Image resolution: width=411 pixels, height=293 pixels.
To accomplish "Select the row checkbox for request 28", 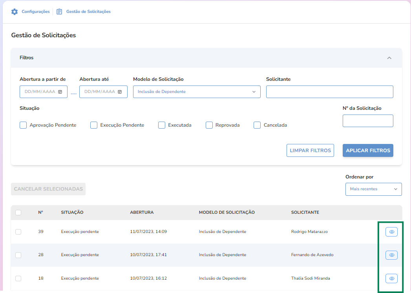I will click(18, 255).
